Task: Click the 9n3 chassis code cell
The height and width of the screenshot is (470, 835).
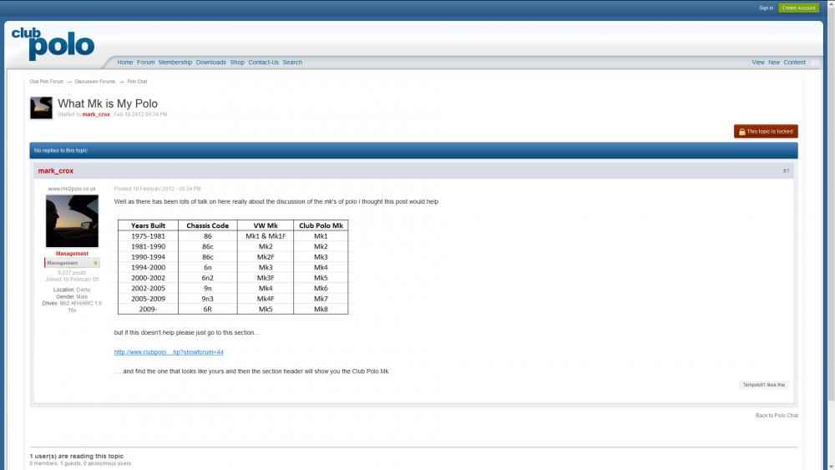Action: point(208,299)
